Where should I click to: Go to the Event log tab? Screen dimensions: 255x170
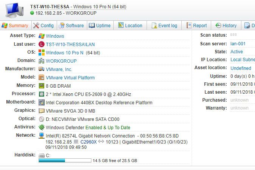tap(164, 25)
